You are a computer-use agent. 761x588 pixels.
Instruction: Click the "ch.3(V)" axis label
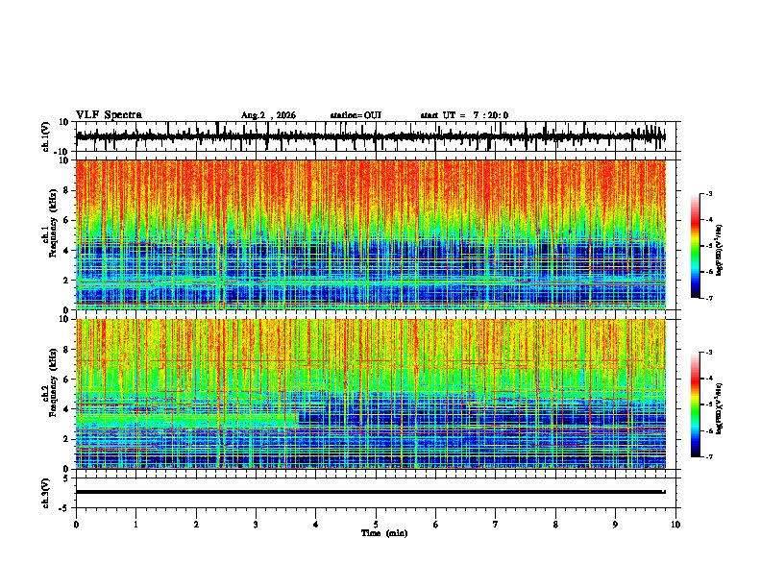(x=46, y=493)
